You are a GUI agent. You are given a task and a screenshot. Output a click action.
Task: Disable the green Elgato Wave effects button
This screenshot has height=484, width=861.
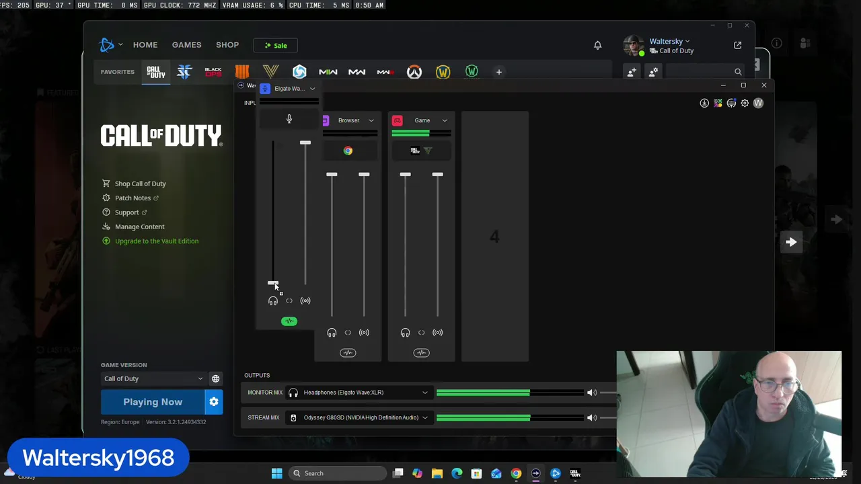[289, 321]
